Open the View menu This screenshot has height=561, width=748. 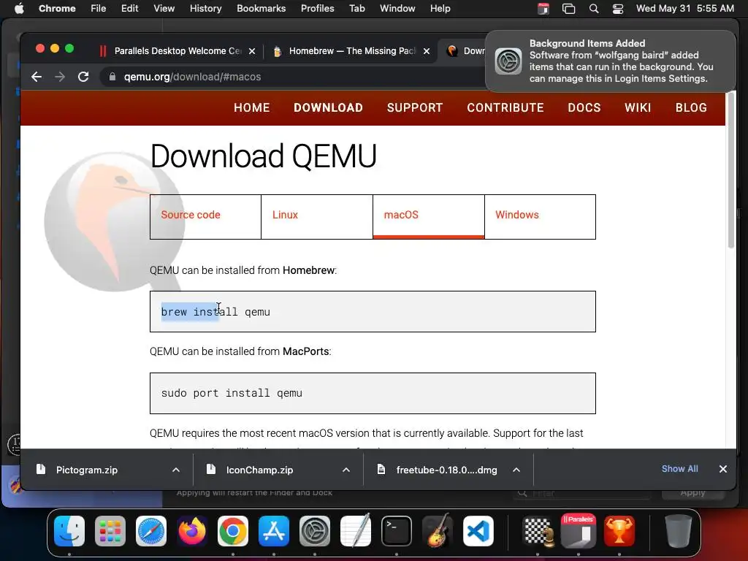(x=164, y=9)
